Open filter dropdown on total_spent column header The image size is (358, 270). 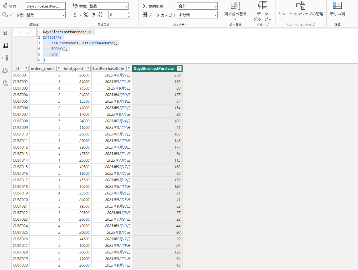point(88,68)
